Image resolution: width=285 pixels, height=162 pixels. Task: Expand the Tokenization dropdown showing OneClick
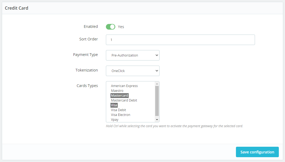[132, 71]
